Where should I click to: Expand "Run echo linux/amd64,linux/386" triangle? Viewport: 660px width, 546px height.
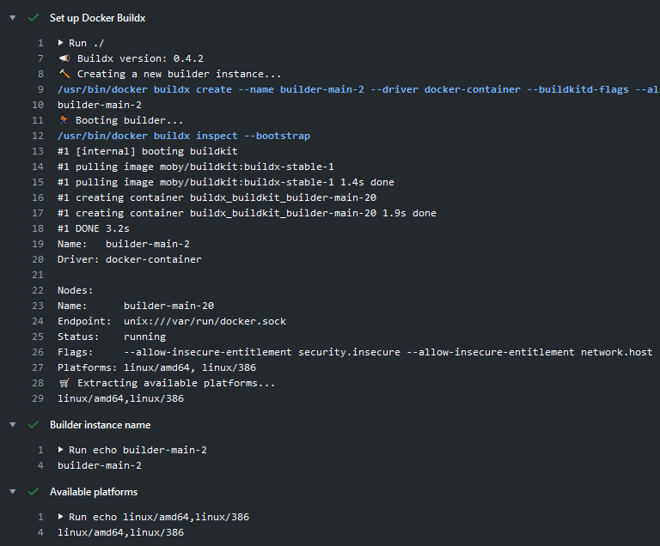[x=61, y=517]
